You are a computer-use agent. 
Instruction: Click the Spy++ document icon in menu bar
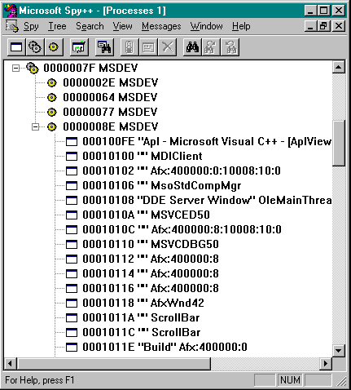(x=12, y=26)
